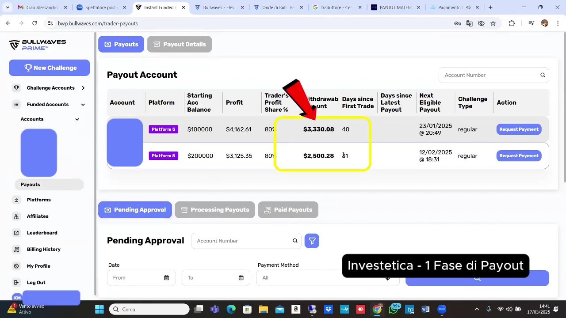Switch to the Payouts top tab
566x318 pixels.
click(121, 44)
